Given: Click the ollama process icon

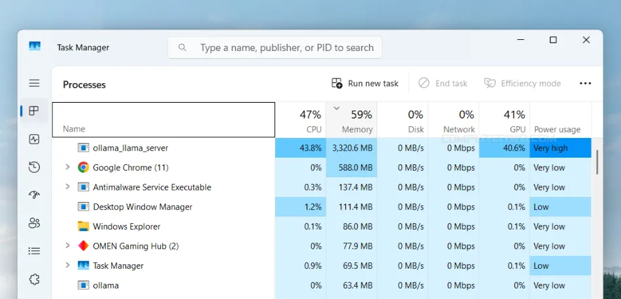Looking at the screenshot, I should click(x=83, y=285).
